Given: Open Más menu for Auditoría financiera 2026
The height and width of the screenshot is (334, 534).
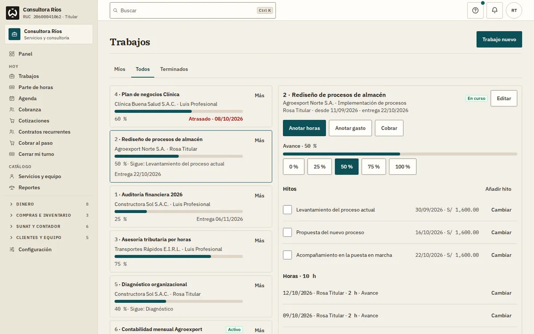Looking at the screenshot, I should pos(259,196).
